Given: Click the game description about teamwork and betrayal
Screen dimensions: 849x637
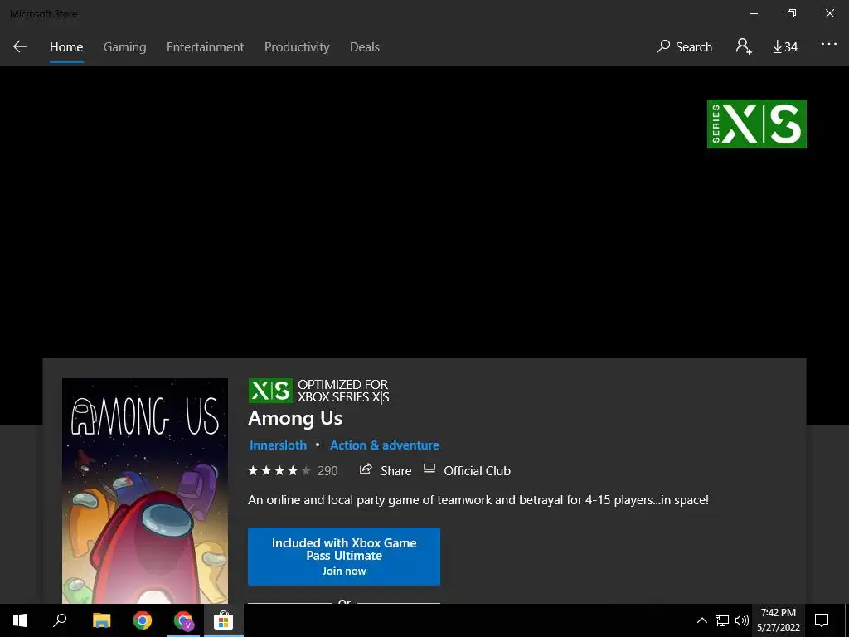Looking at the screenshot, I should (x=478, y=500).
